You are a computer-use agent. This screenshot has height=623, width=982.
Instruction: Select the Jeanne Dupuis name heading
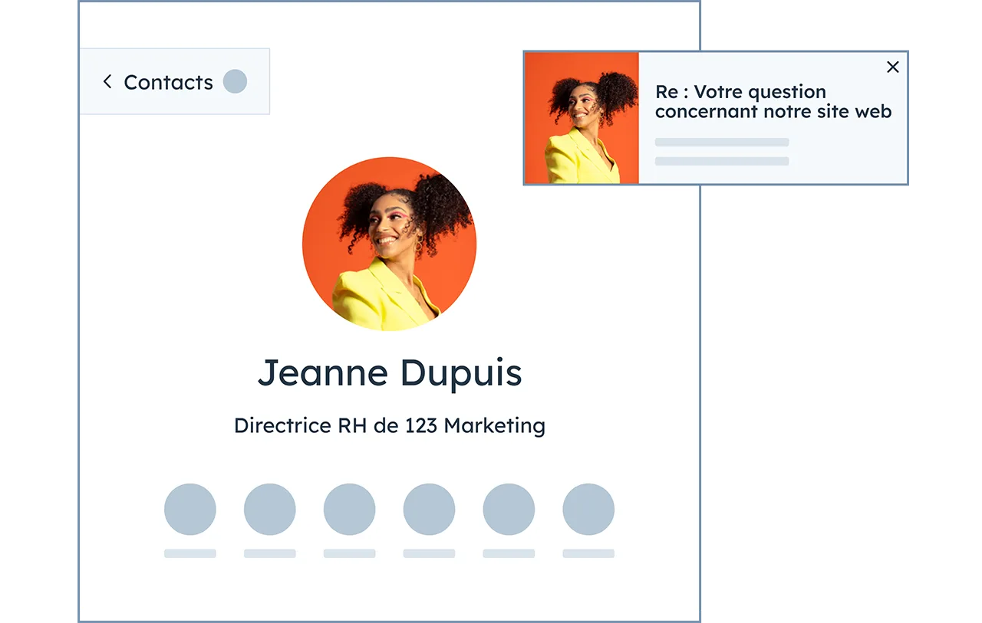pyautogui.click(x=389, y=373)
